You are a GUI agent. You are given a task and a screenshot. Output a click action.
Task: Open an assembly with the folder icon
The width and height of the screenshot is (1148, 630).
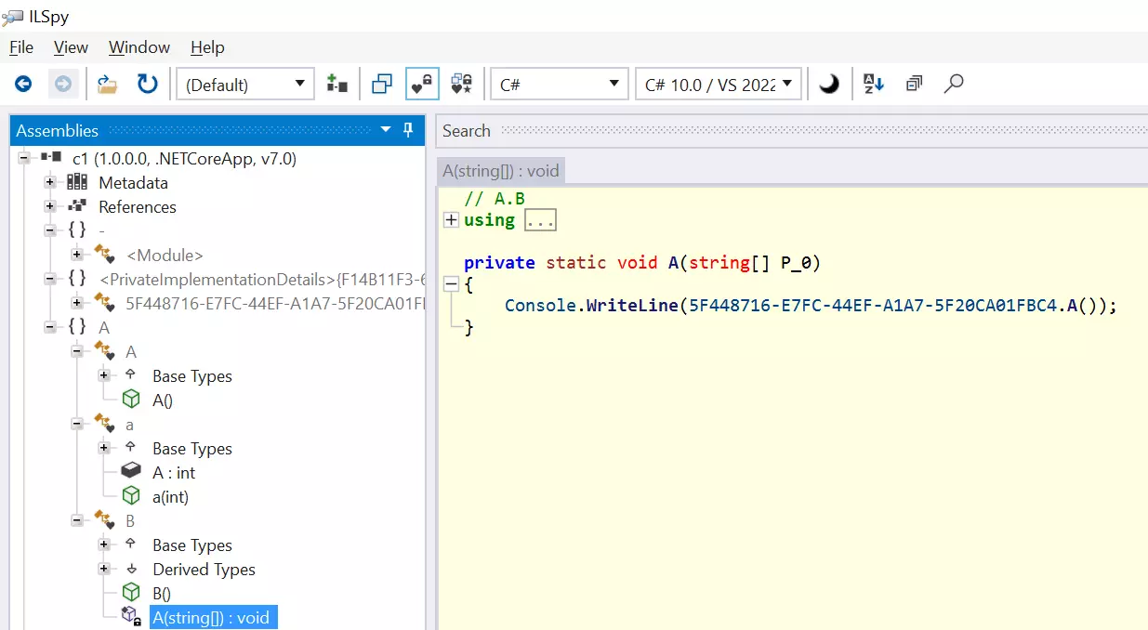(108, 85)
